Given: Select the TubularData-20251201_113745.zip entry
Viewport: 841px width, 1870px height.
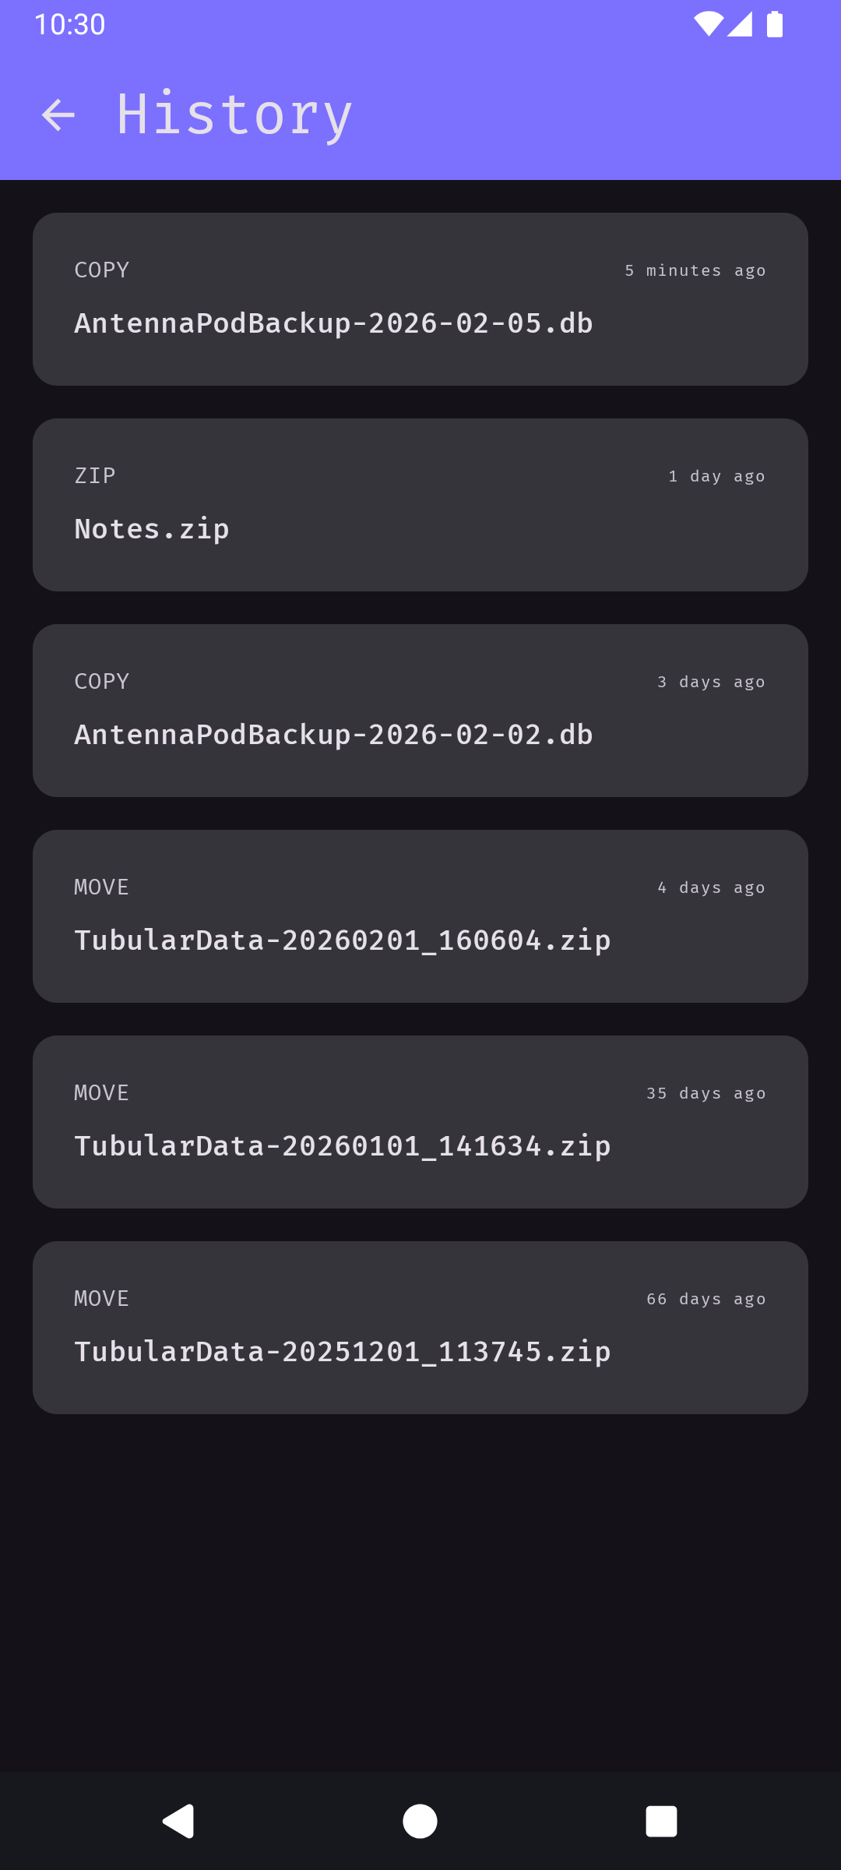Looking at the screenshot, I should (420, 1328).
